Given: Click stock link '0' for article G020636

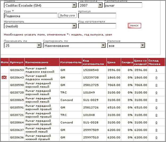Looking at the screenshot, I should [x=156, y=137].
